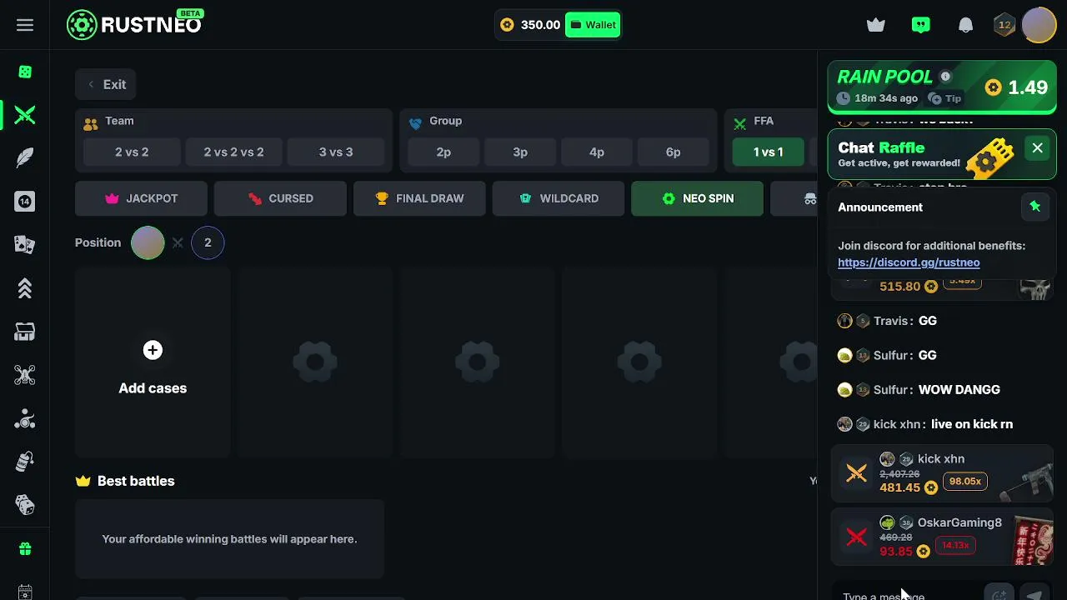This screenshot has height=600, width=1067.
Task: Click the 98.05x multiplier badge
Action: [965, 482]
